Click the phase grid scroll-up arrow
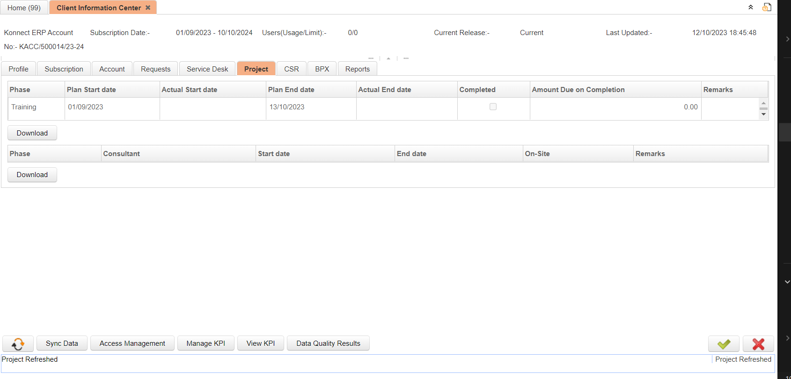This screenshot has height=379, width=791. tap(763, 103)
